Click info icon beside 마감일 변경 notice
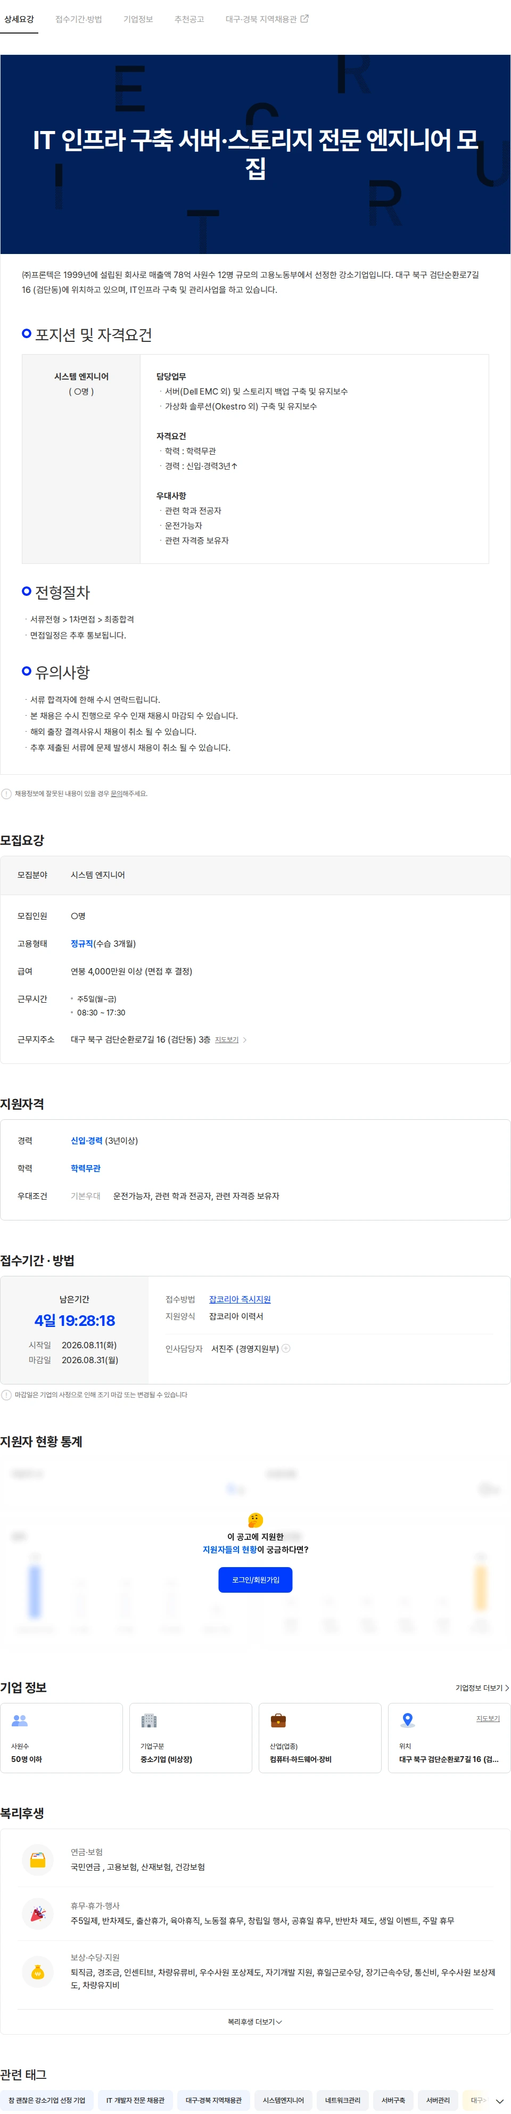The height and width of the screenshot is (2114, 511). tap(6, 1394)
